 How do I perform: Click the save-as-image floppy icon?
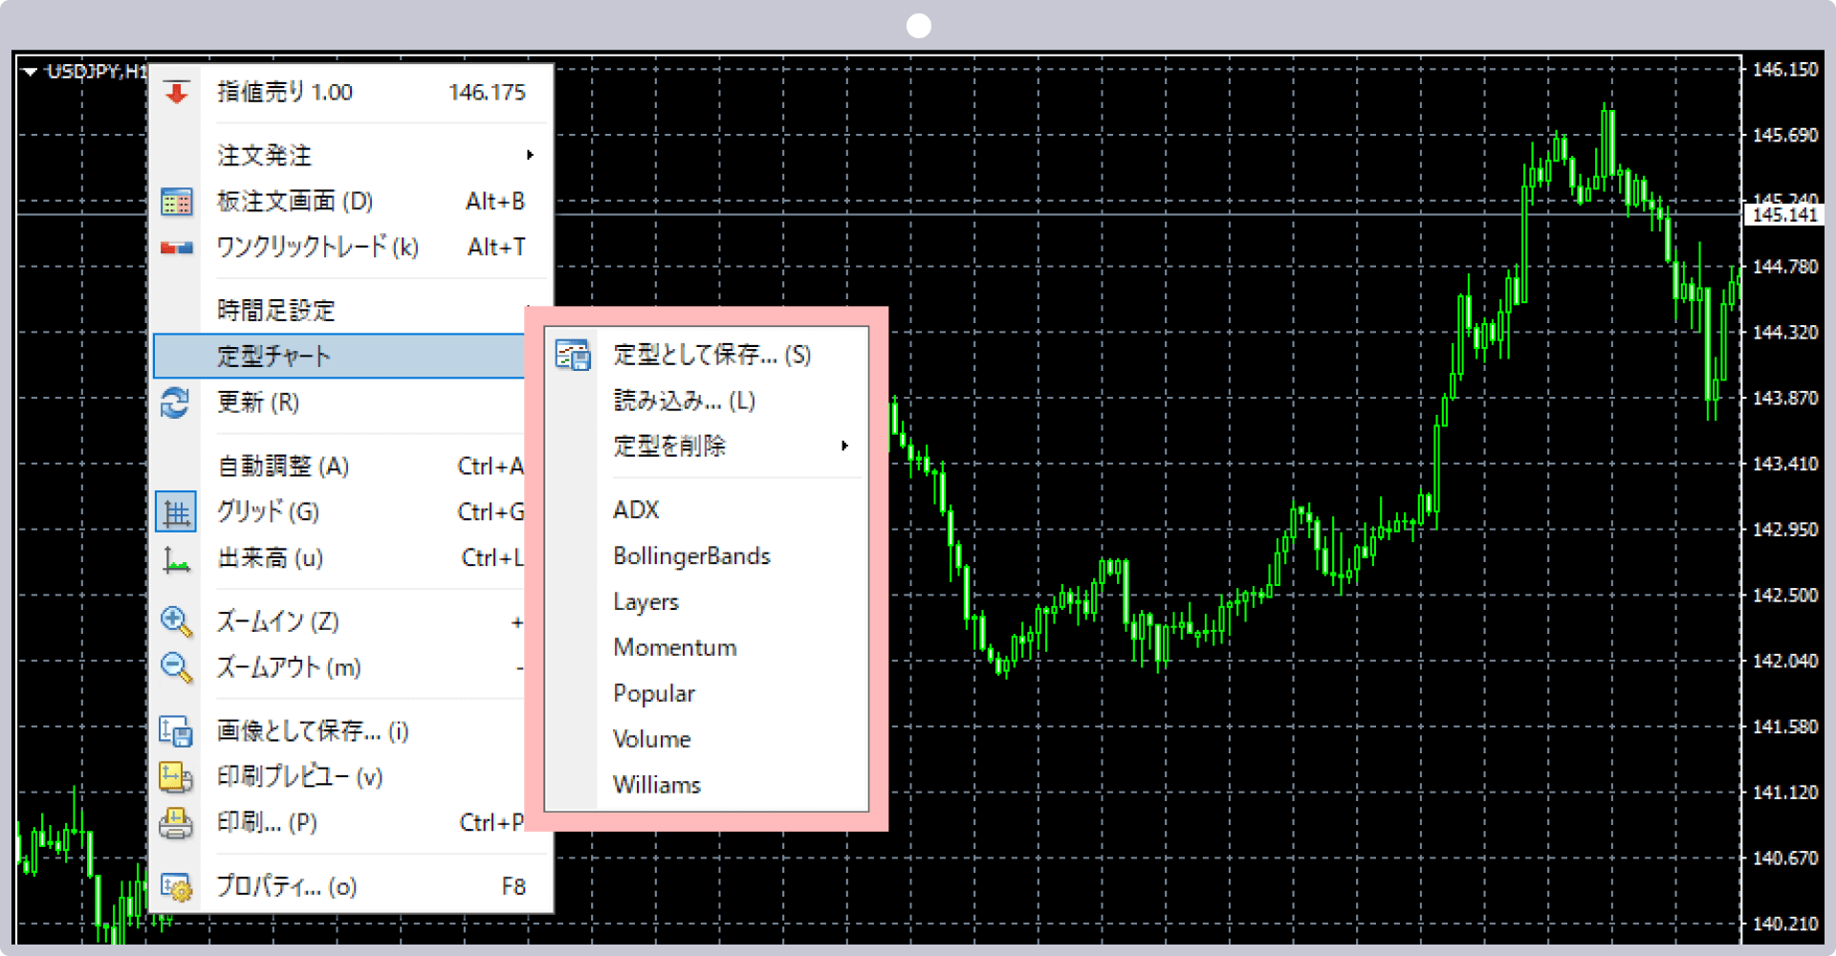coord(176,730)
